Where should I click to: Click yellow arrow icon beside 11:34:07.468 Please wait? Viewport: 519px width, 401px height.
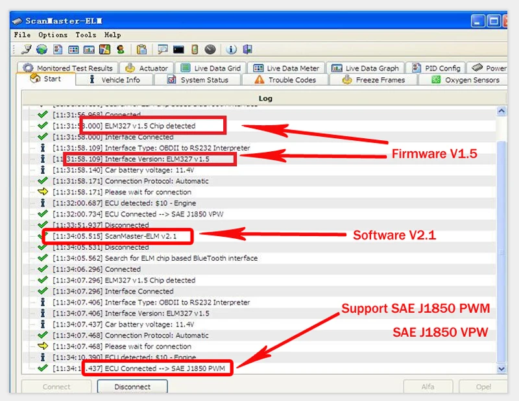point(43,346)
